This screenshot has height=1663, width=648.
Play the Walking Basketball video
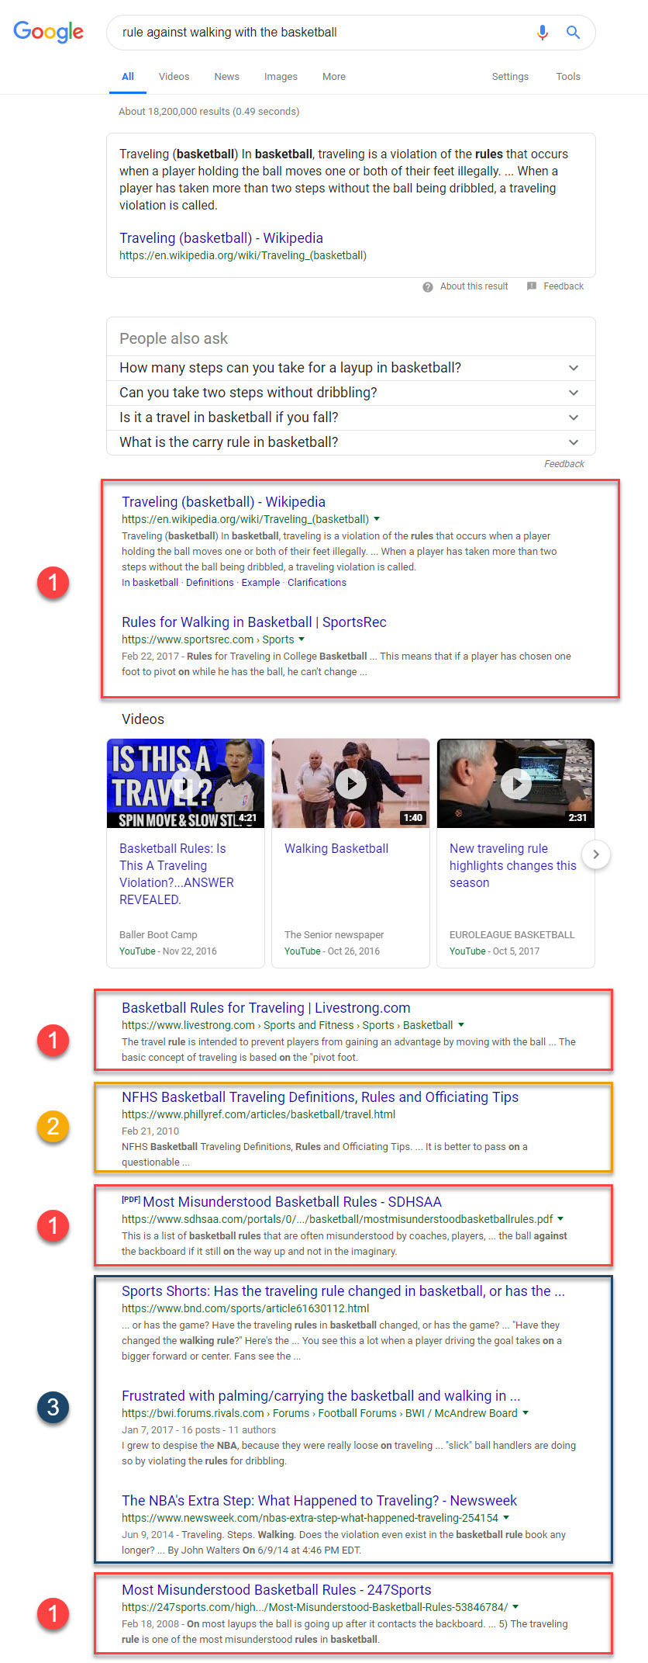pyautogui.click(x=350, y=783)
